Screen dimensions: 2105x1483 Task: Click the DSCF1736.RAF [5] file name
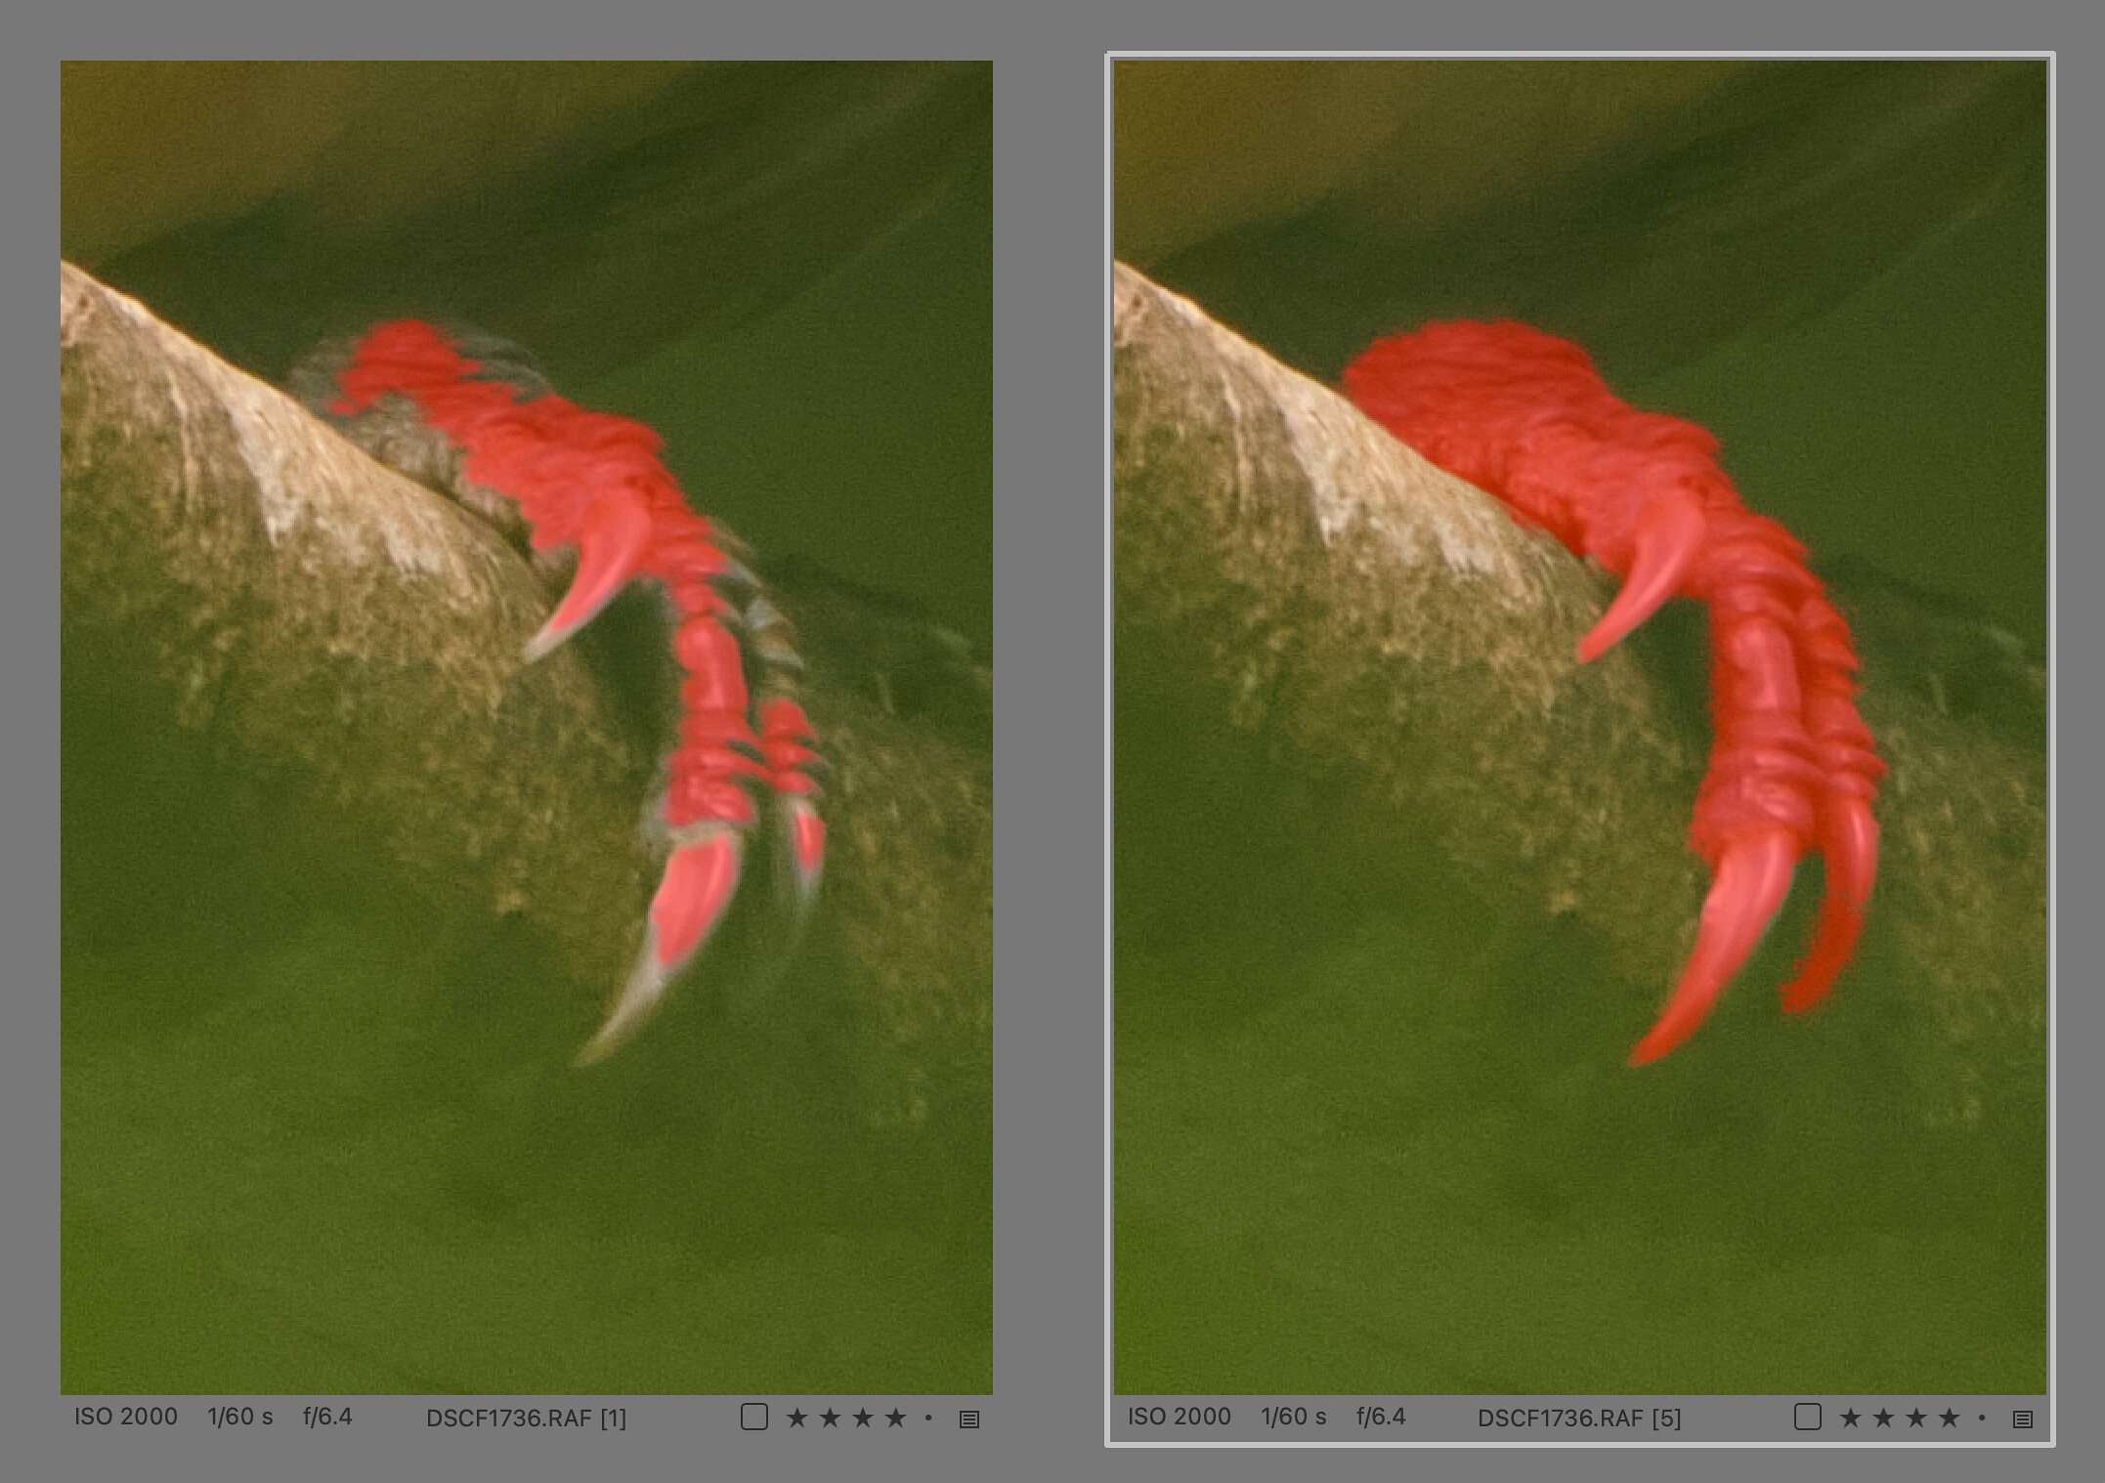click(1579, 1418)
